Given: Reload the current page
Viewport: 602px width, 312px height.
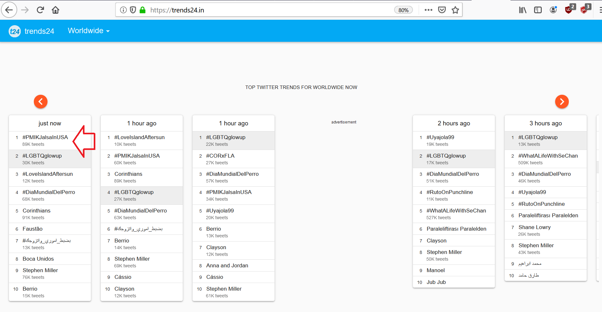Looking at the screenshot, I should pos(40,10).
